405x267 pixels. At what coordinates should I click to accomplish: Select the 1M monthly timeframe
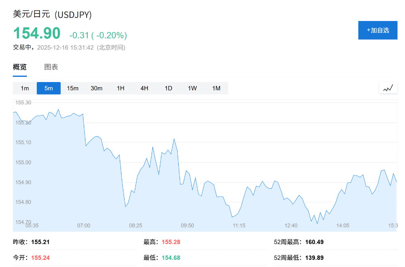point(216,88)
